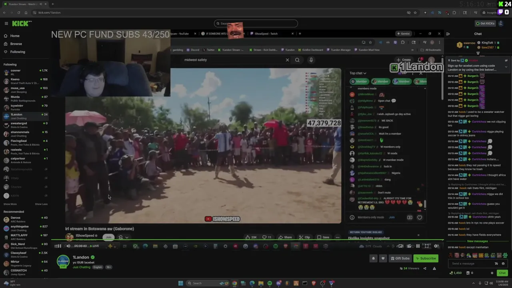512x288 pixels.
Task: Open COSNATCH recommended channel
Action: (25, 272)
